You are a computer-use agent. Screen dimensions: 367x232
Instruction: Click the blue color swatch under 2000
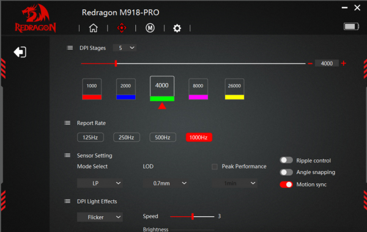click(x=125, y=97)
